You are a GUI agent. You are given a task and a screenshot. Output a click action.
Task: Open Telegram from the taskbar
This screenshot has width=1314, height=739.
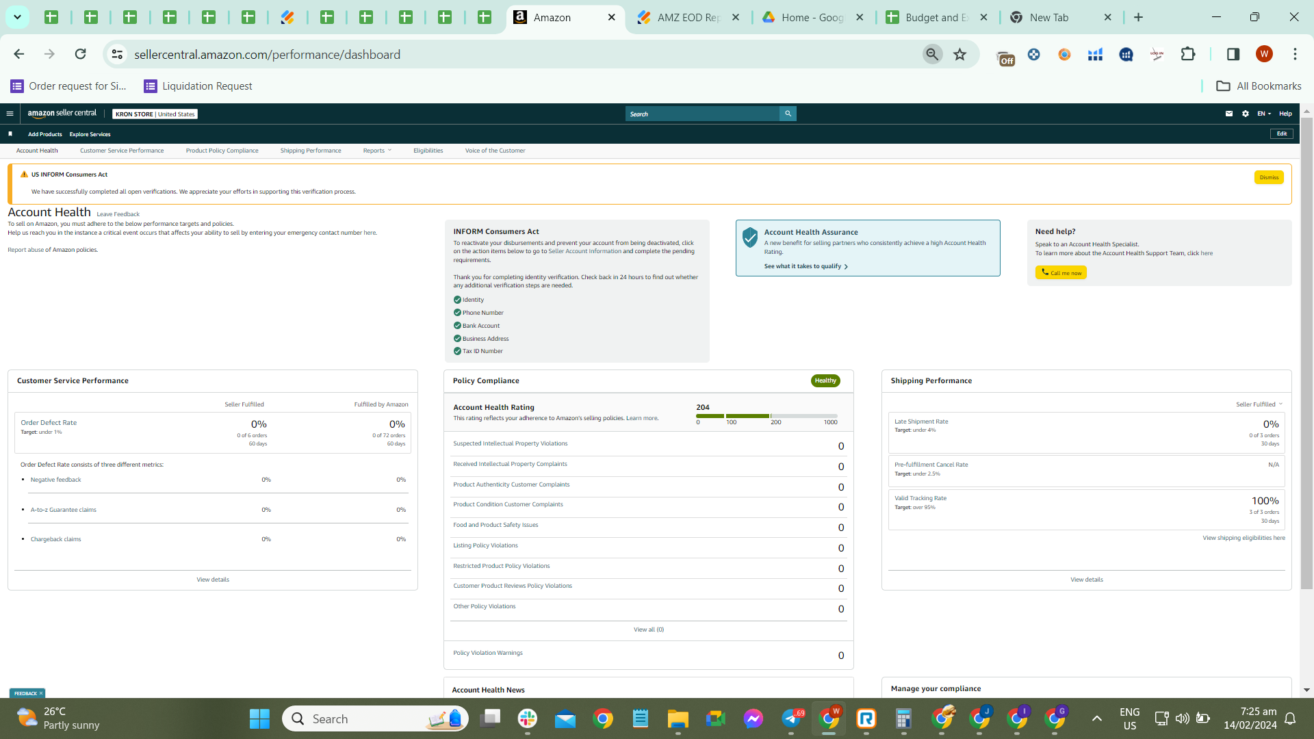tap(792, 718)
